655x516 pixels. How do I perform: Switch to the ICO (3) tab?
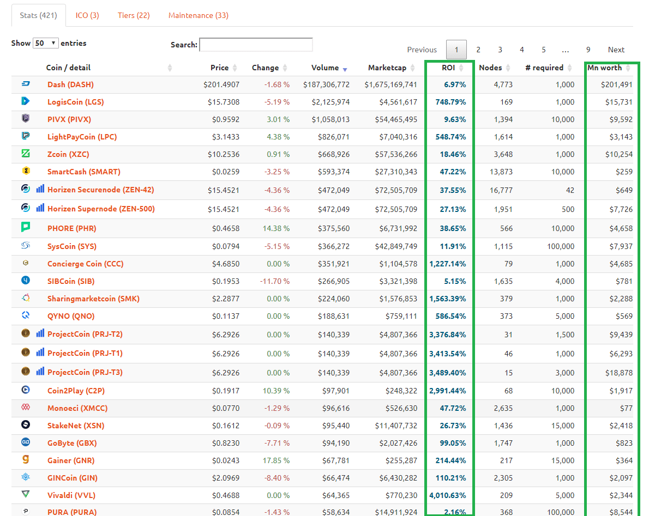click(87, 15)
